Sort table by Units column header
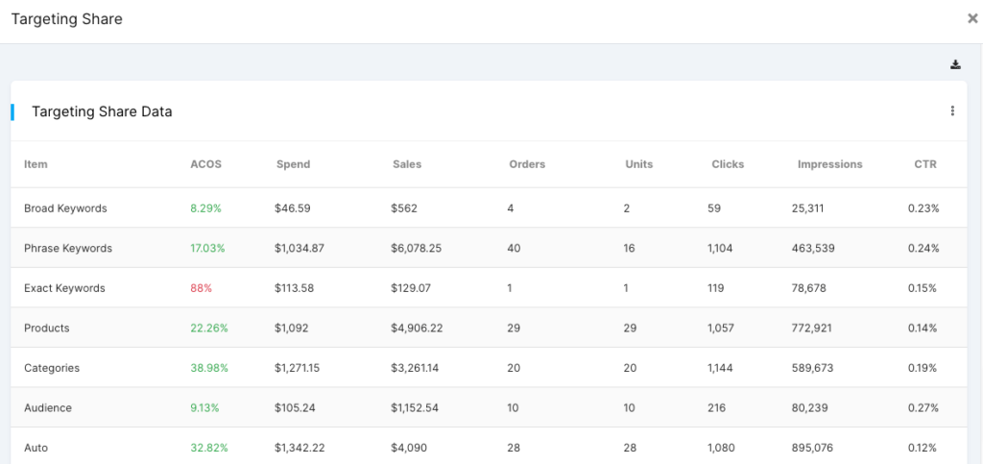Viewport: 983px width, 464px height. coord(638,164)
